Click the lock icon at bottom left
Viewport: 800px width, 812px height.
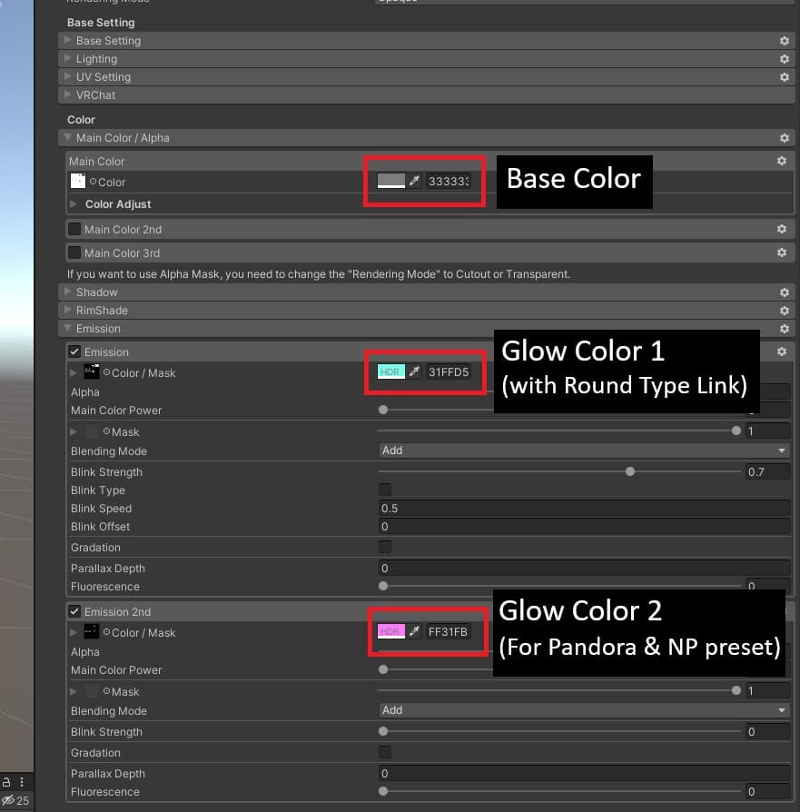tap(6, 782)
